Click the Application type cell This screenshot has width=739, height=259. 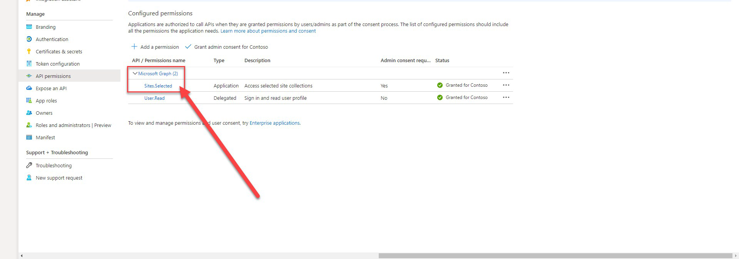point(226,86)
